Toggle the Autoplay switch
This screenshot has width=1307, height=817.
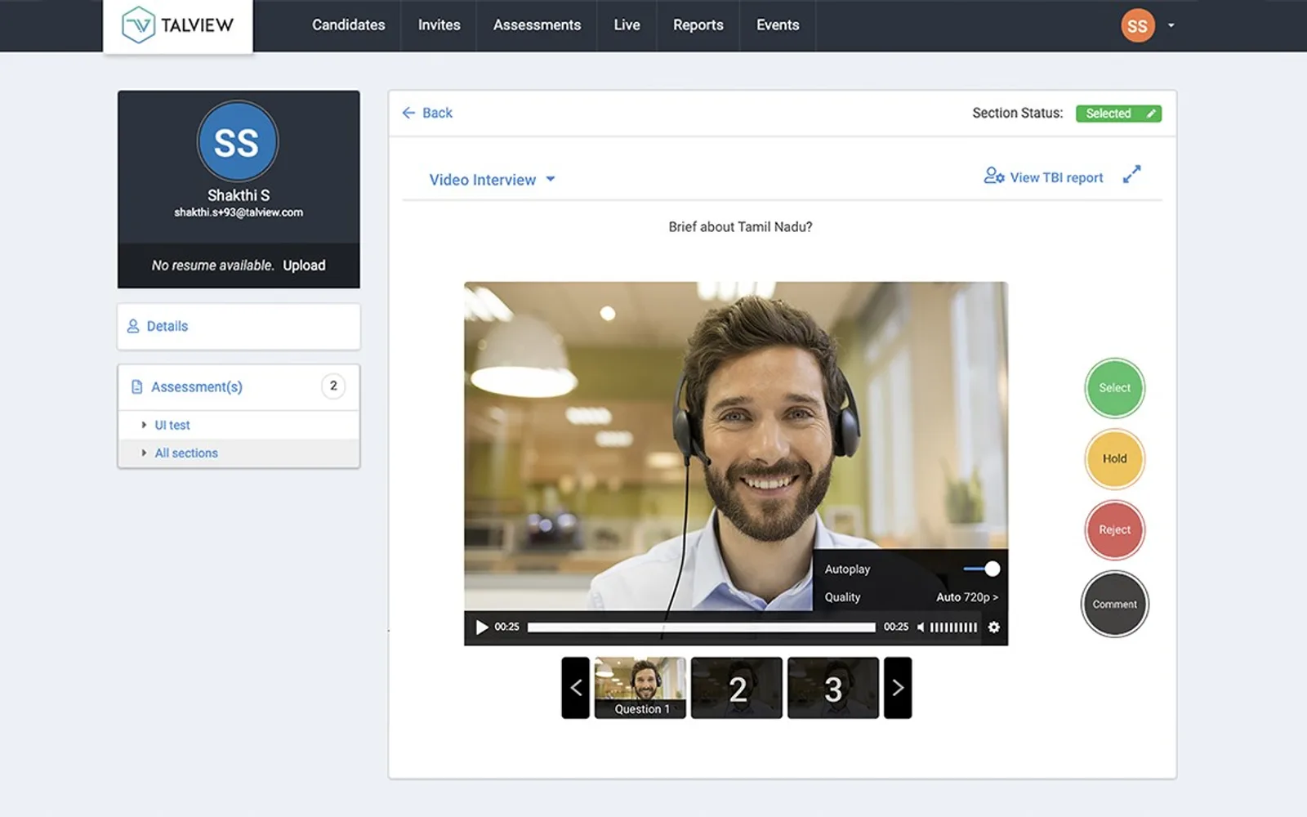coord(982,569)
